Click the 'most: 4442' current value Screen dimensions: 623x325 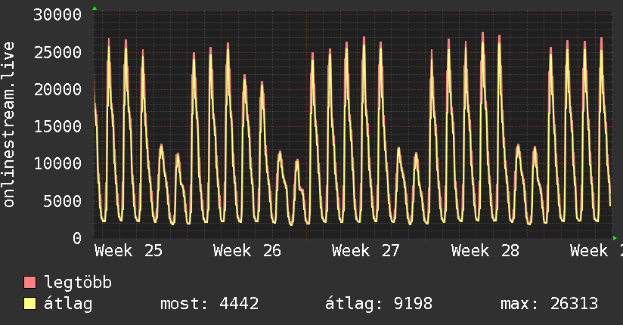[x=209, y=304]
